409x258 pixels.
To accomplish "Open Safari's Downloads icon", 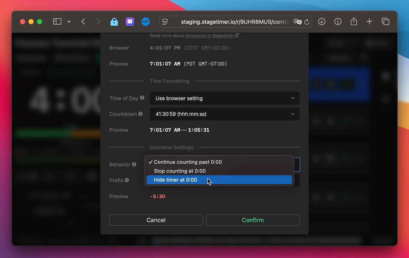I will (322, 22).
